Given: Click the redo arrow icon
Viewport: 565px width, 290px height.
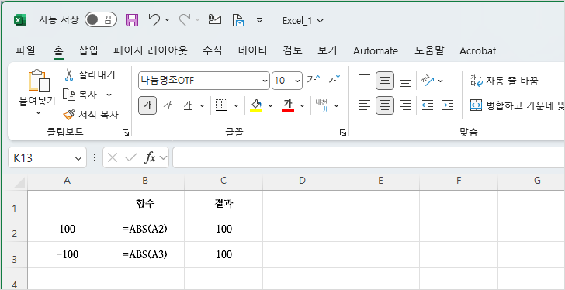Looking at the screenshot, I should (185, 20).
